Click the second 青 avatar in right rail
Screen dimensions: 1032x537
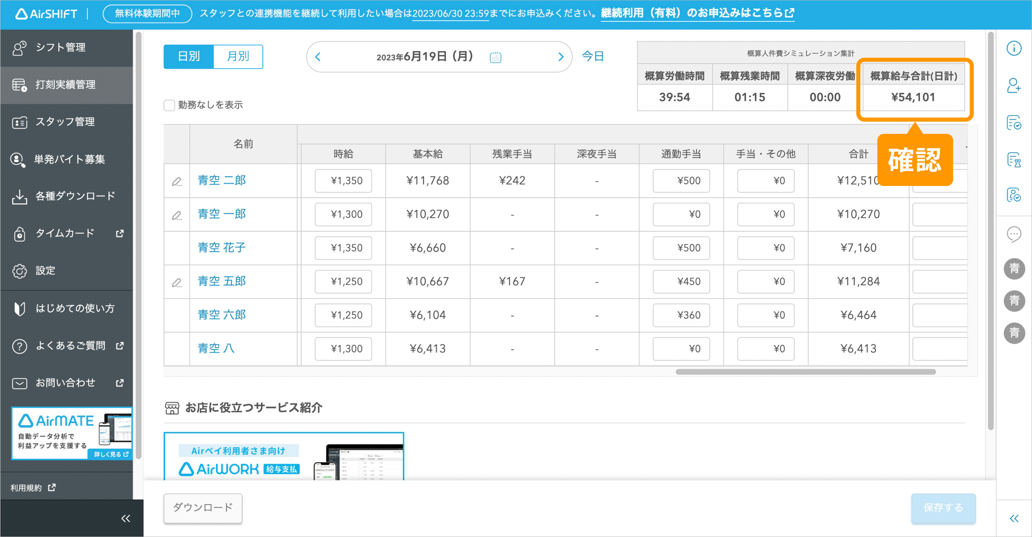click(x=1014, y=301)
